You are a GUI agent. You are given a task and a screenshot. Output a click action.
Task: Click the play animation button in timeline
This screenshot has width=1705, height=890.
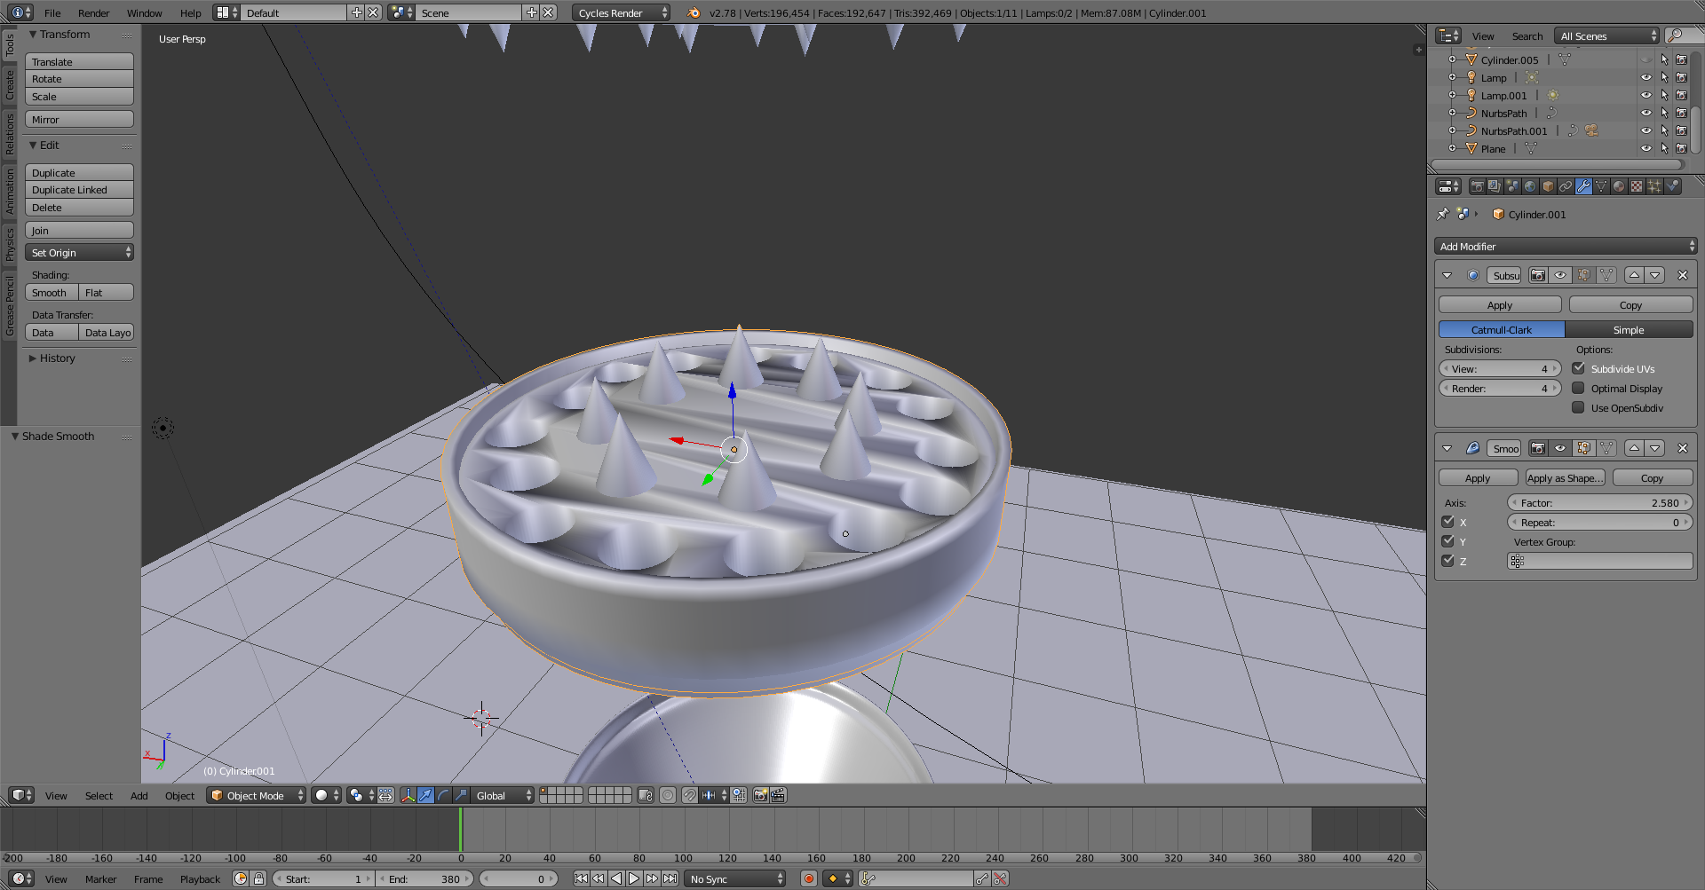click(x=634, y=878)
